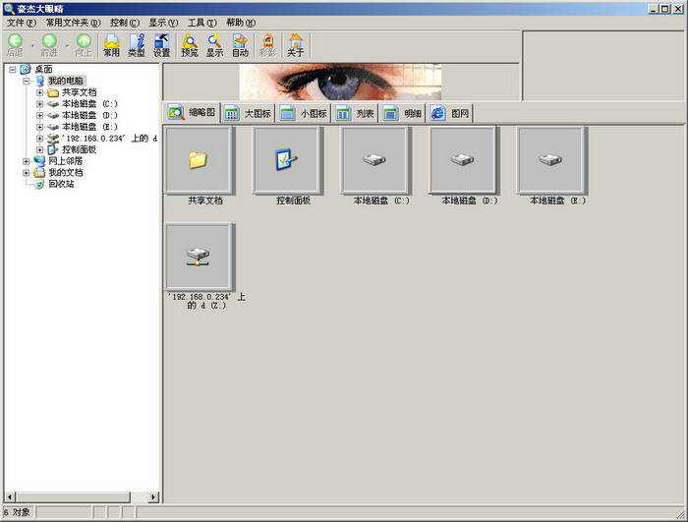
Task: Switch to 列表 (List) view tab
Action: point(356,114)
